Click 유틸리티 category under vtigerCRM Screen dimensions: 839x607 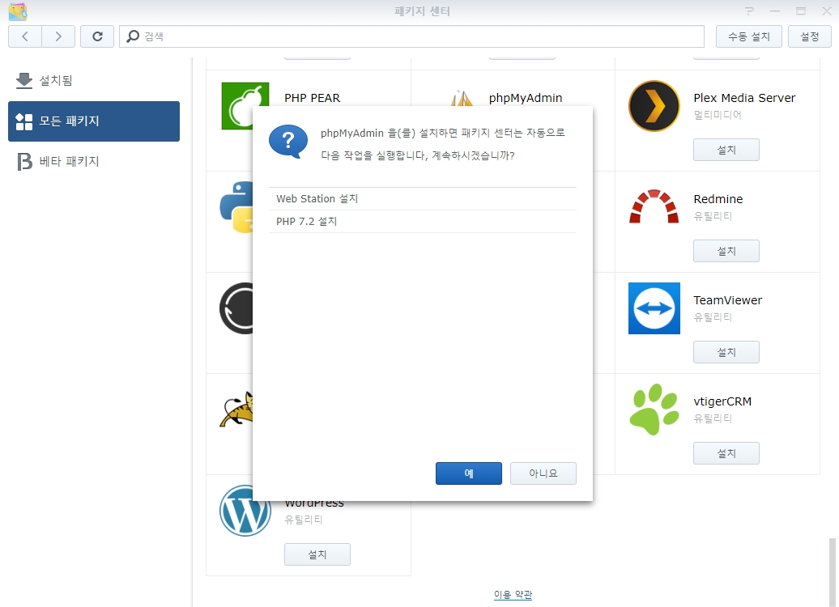(x=713, y=418)
